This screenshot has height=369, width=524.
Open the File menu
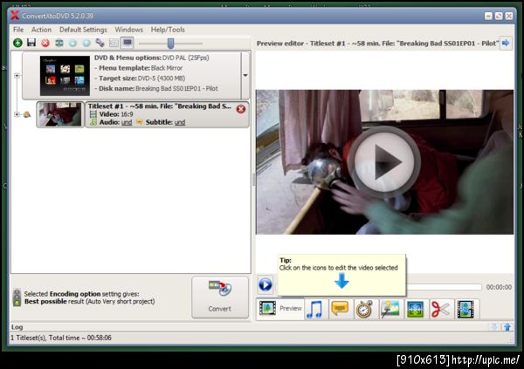[x=18, y=30]
